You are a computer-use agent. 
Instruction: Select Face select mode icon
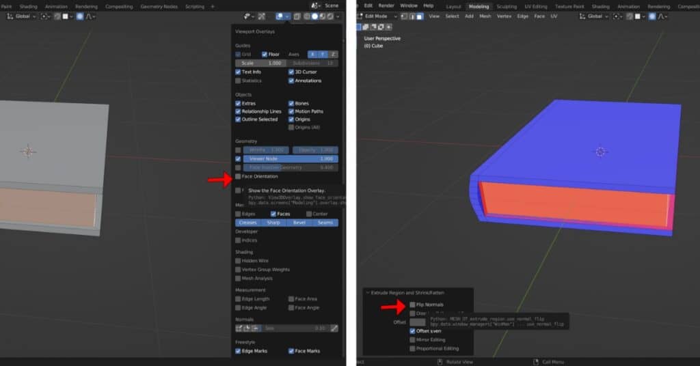[420, 16]
